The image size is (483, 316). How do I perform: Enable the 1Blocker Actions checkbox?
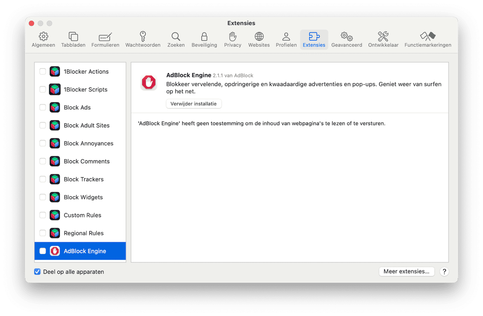pos(43,71)
